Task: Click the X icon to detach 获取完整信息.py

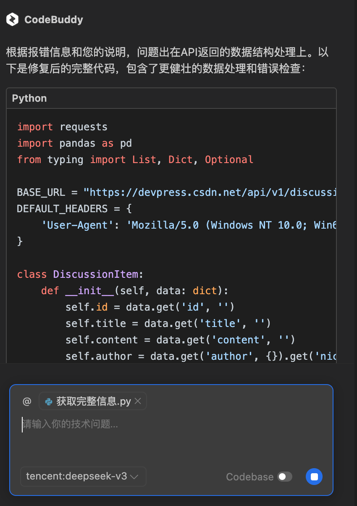Action: 138,401
